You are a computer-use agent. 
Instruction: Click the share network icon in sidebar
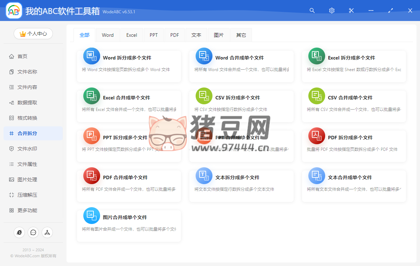(x=47, y=232)
